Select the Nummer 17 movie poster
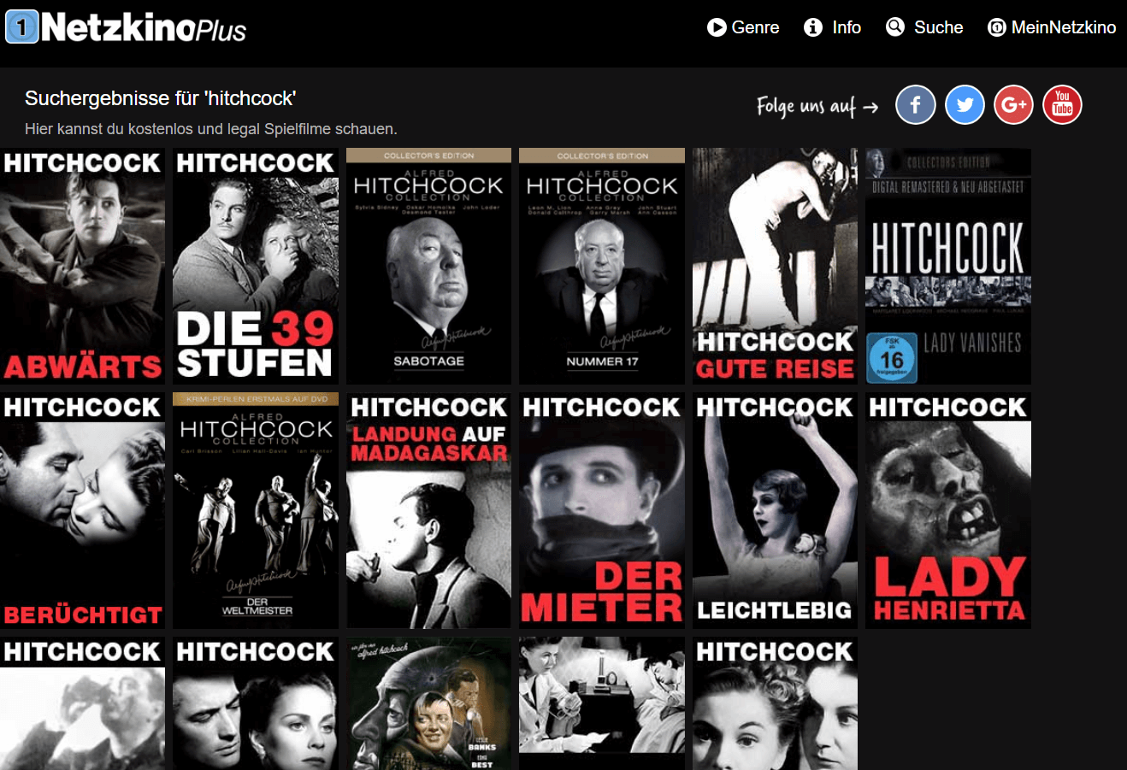1127x770 pixels. 602,266
